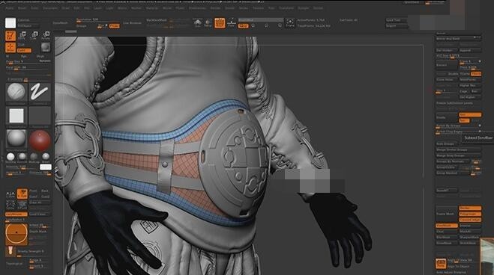
Task: Select the Scale transform icon
Action: (34, 35)
